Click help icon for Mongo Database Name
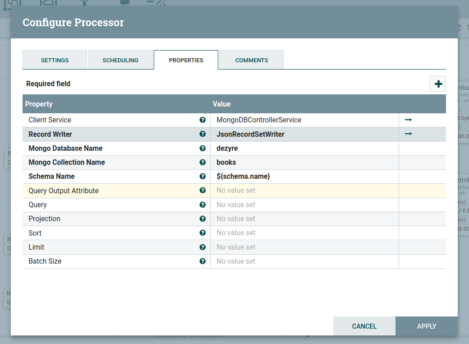The image size is (469, 344). [x=202, y=148]
